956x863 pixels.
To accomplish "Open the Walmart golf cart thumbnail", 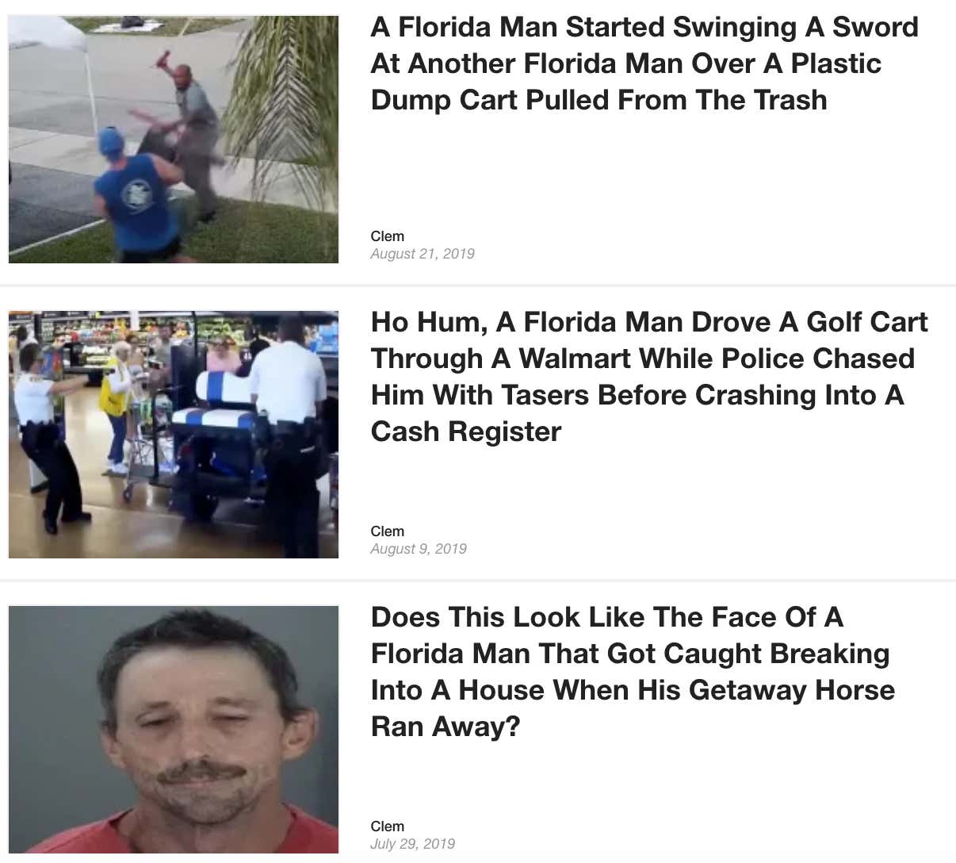I will point(174,435).
